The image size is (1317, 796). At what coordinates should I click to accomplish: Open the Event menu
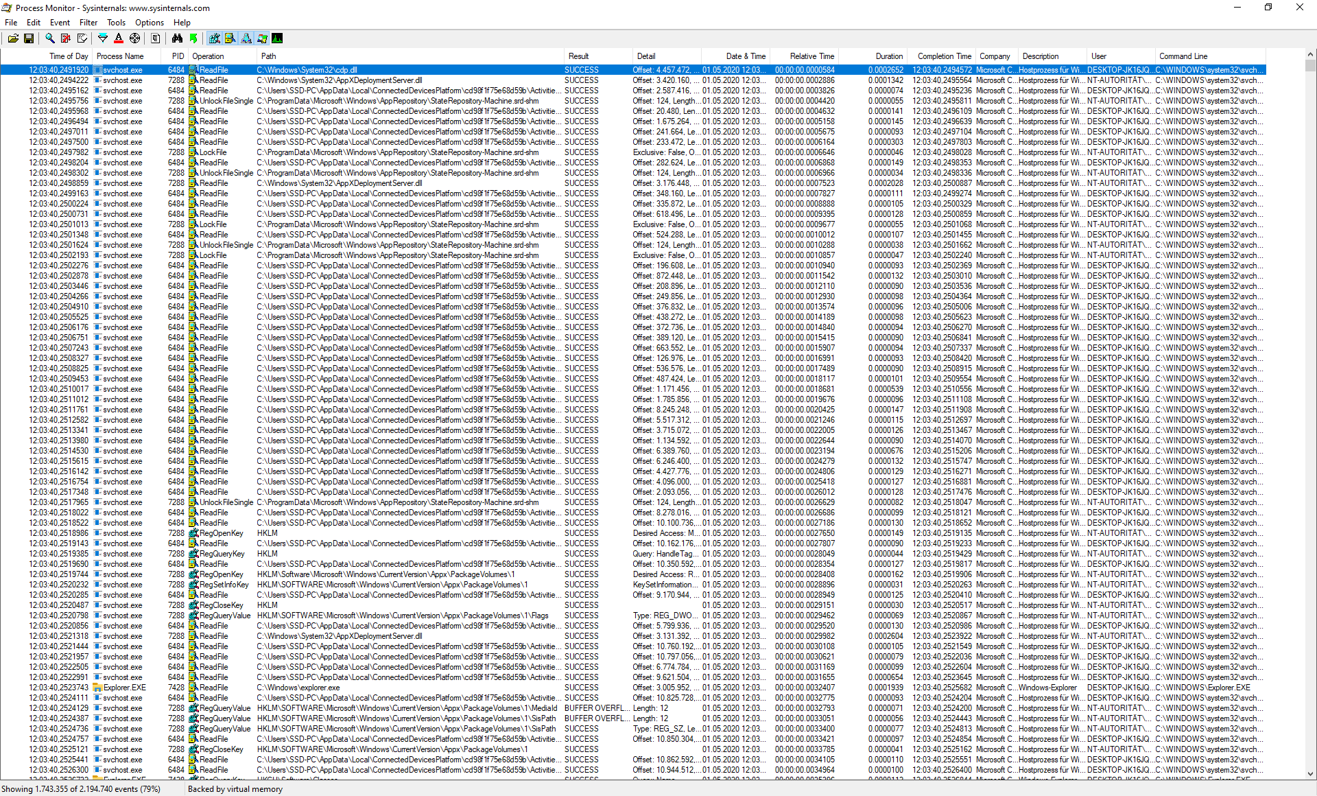(x=60, y=23)
